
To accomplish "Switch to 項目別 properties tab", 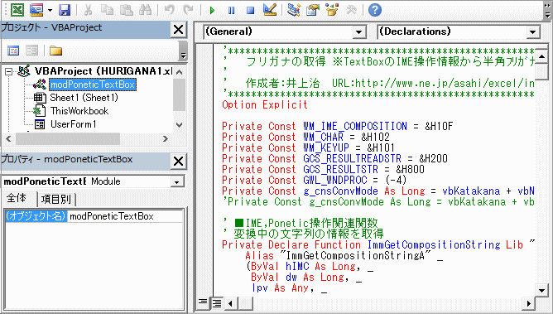I will click(x=56, y=200).
